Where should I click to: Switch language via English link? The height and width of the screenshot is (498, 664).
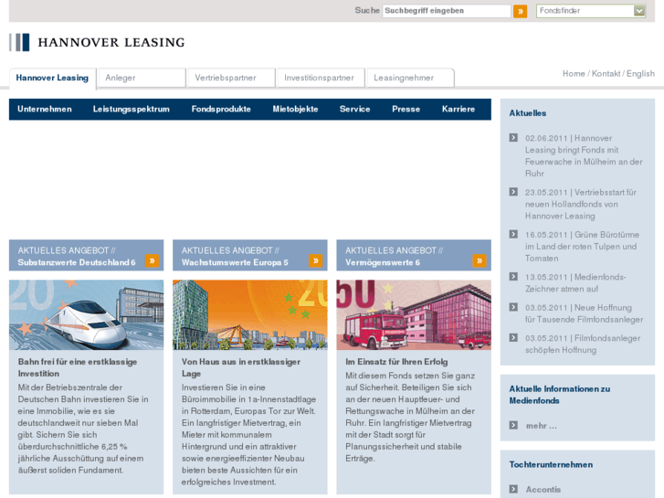pyautogui.click(x=640, y=74)
